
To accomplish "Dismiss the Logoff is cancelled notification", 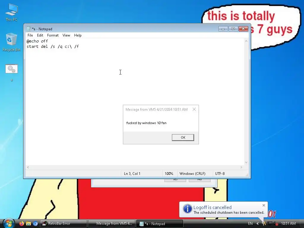I will tap(264, 205).
